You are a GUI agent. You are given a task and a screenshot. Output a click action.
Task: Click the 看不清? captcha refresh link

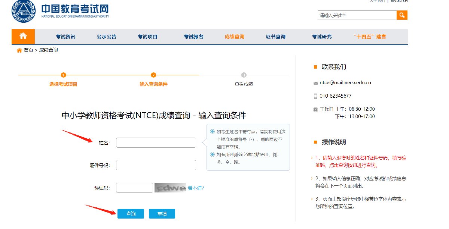pos(196,188)
